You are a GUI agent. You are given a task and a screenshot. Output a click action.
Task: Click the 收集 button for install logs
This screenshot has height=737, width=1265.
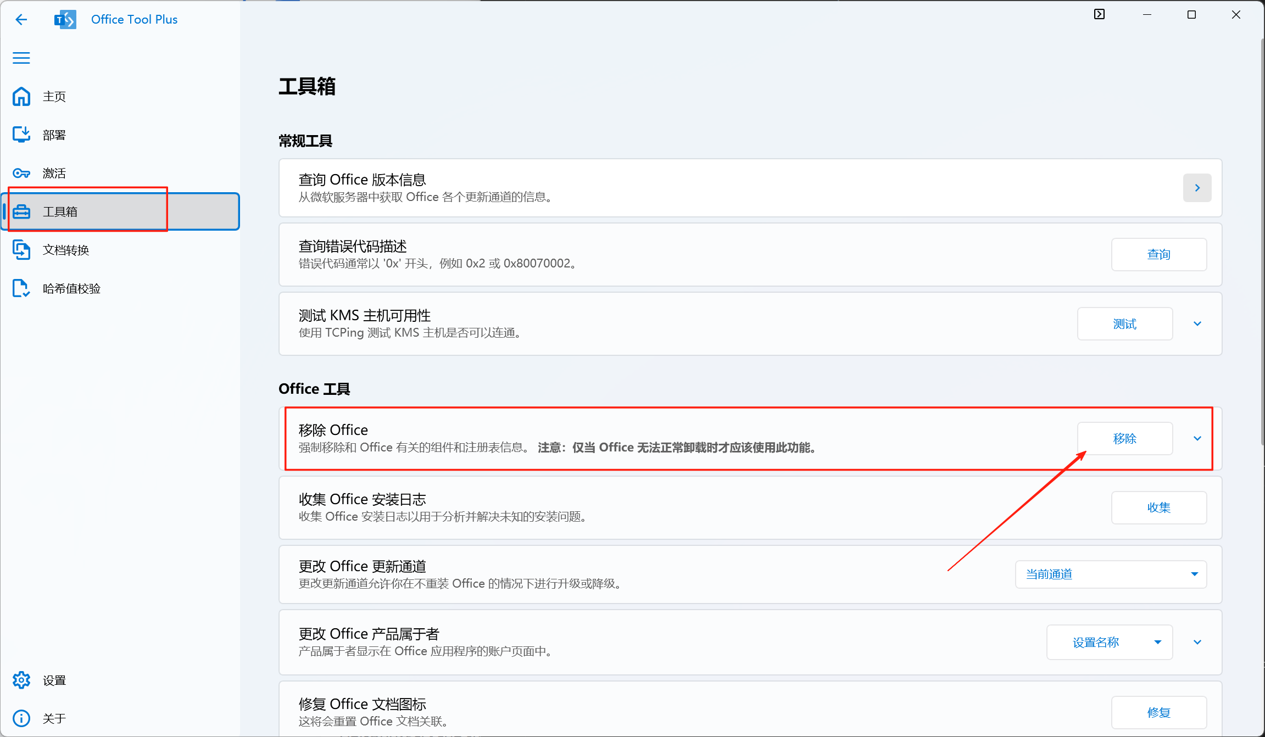click(x=1159, y=507)
